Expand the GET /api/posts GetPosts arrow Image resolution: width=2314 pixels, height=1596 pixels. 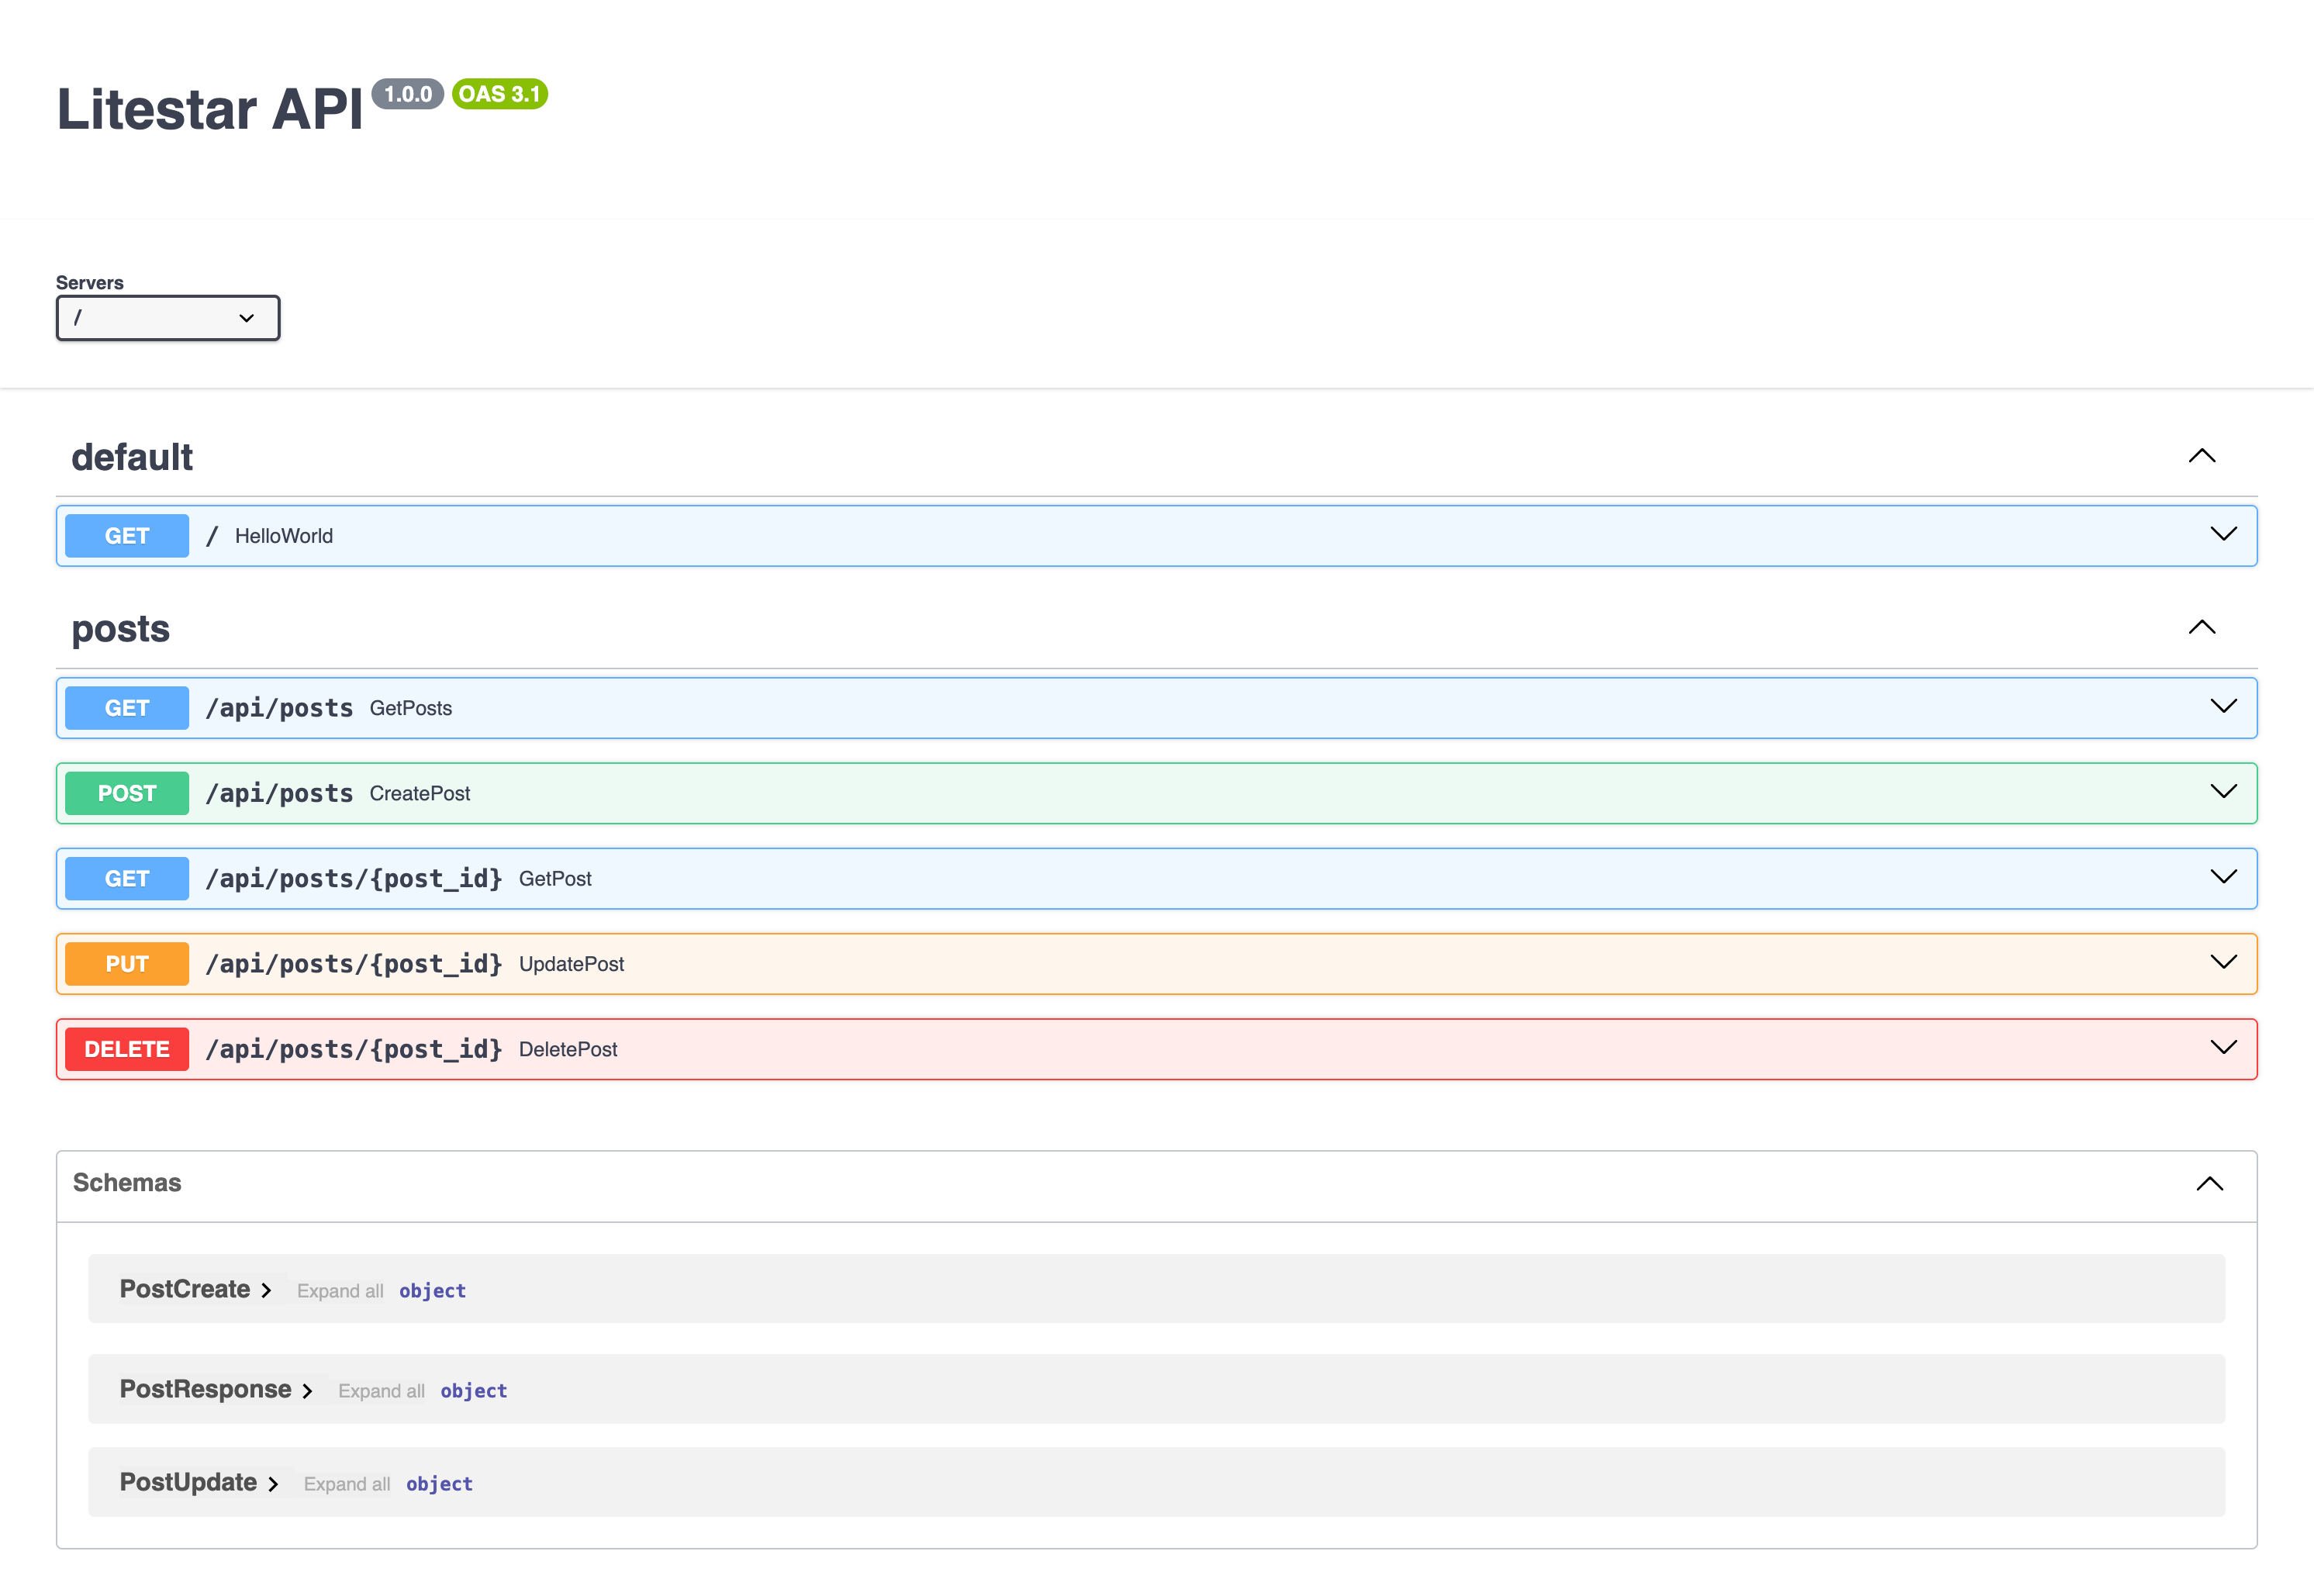pos(2223,707)
